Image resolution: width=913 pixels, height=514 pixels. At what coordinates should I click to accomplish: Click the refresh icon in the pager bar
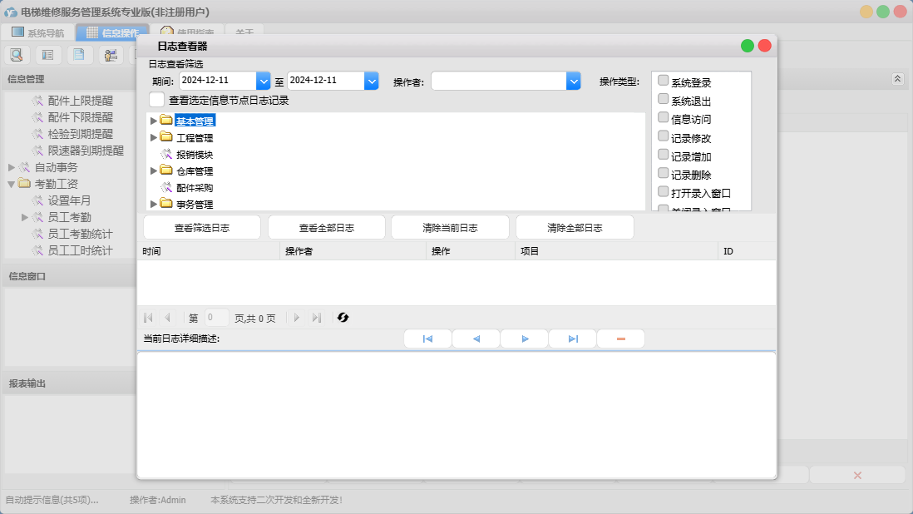(343, 318)
